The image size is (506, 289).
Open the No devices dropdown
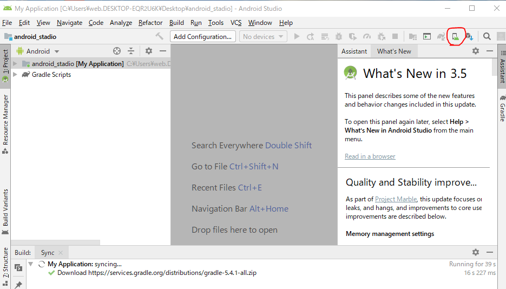[263, 37]
